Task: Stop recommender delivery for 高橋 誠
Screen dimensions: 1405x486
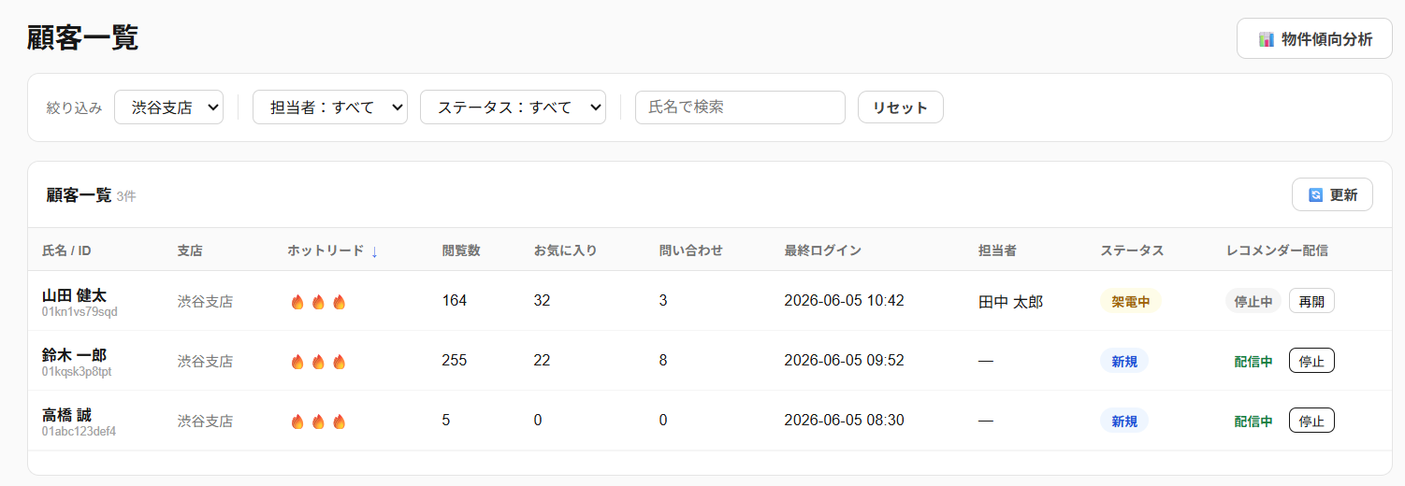Action: coord(1311,421)
